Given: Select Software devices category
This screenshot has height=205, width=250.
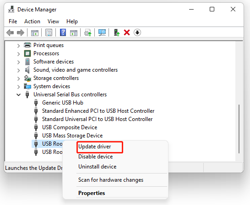Looking at the screenshot, I should coord(54,62).
